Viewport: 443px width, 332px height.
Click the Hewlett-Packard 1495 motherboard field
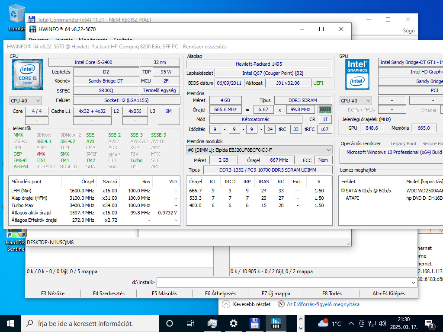[x=259, y=64]
